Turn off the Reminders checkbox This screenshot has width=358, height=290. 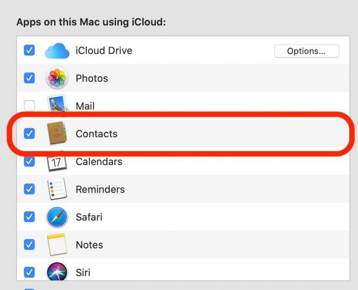click(x=29, y=189)
